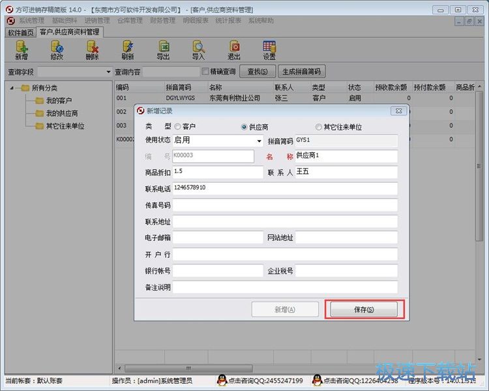Image resolution: width=489 pixels, height=391 pixels.
Task: Click the 联系人 field containing 王五
Action: [x=346, y=172]
